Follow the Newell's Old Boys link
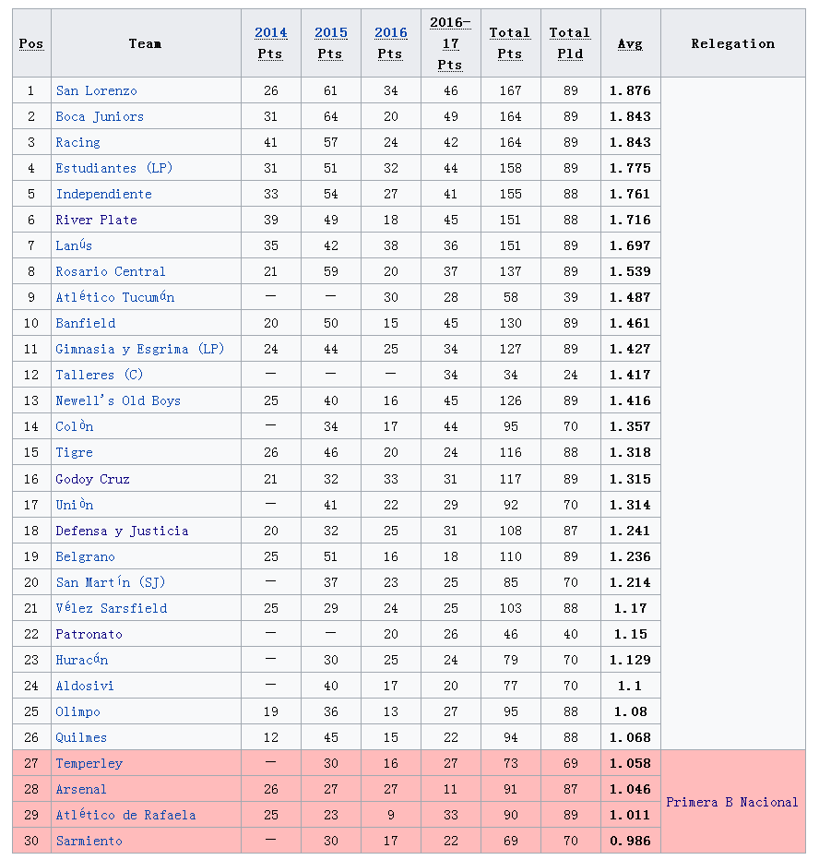Viewport: 819px width, 860px height. tap(118, 400)
